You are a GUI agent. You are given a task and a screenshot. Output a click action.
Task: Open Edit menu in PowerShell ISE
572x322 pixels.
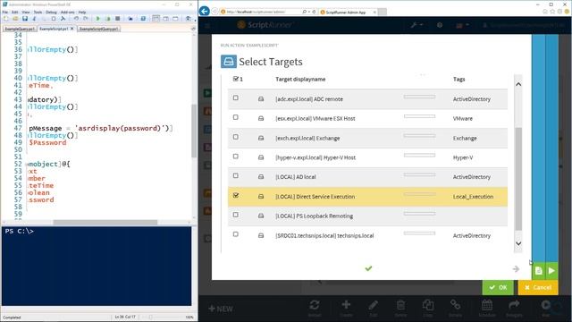[x=15, y=12]
